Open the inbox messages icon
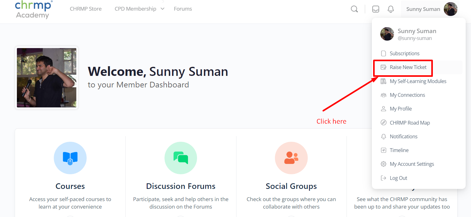Image resolution: width=471 pixels, height=217 pixels. pos(376,9)
